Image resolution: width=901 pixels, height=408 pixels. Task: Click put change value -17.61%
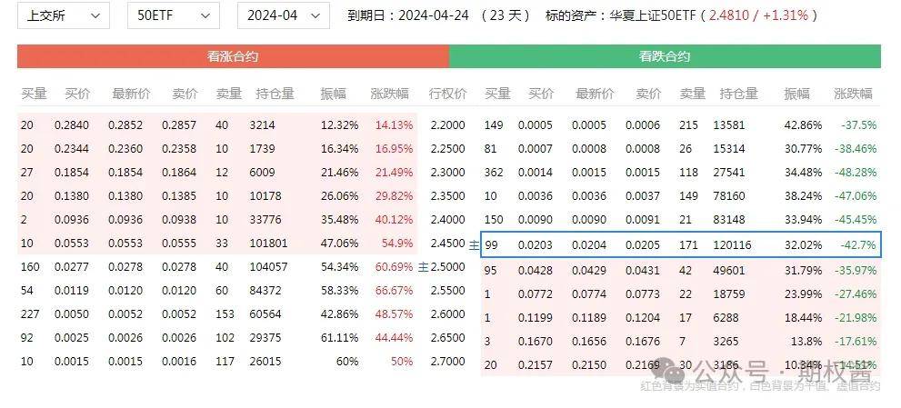click(x=856, y=342)
